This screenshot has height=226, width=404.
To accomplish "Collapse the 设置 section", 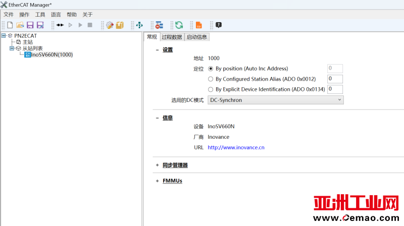I will click(x=157, y=50).
